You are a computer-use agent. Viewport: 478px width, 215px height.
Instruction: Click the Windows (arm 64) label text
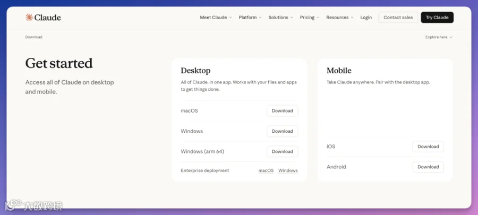click(202, 151)
